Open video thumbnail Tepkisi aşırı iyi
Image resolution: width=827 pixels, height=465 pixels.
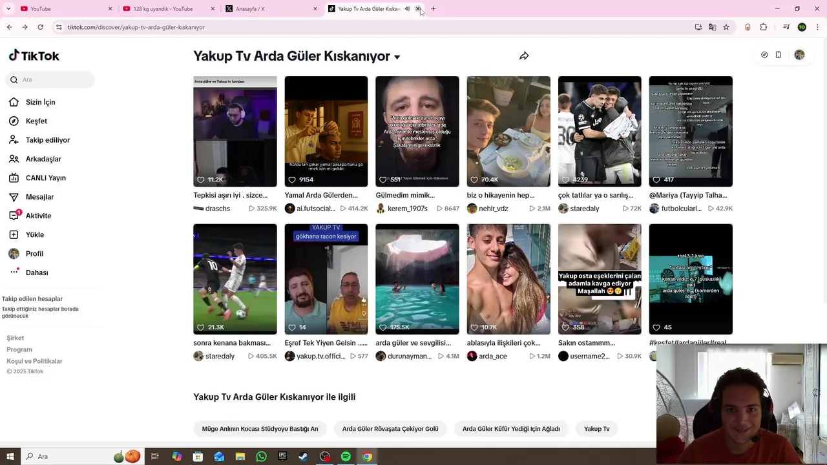[x=235, y=132]
